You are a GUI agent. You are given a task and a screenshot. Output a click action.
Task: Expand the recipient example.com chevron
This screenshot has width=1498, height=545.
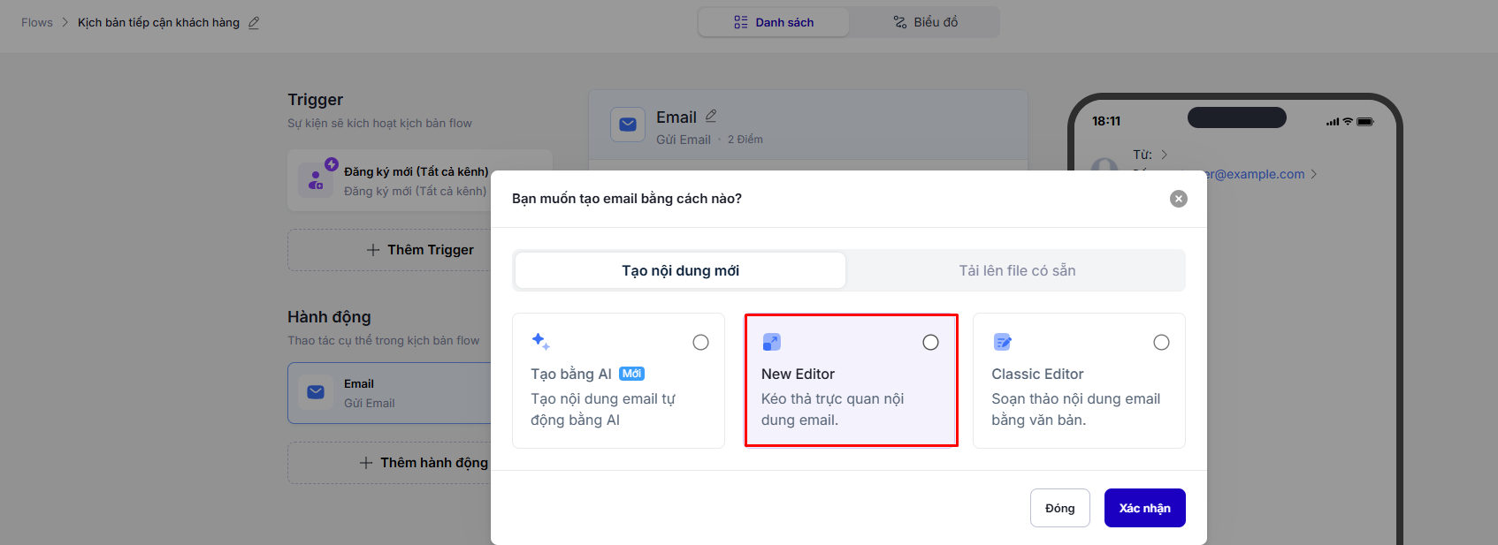tap(1314, 174)
